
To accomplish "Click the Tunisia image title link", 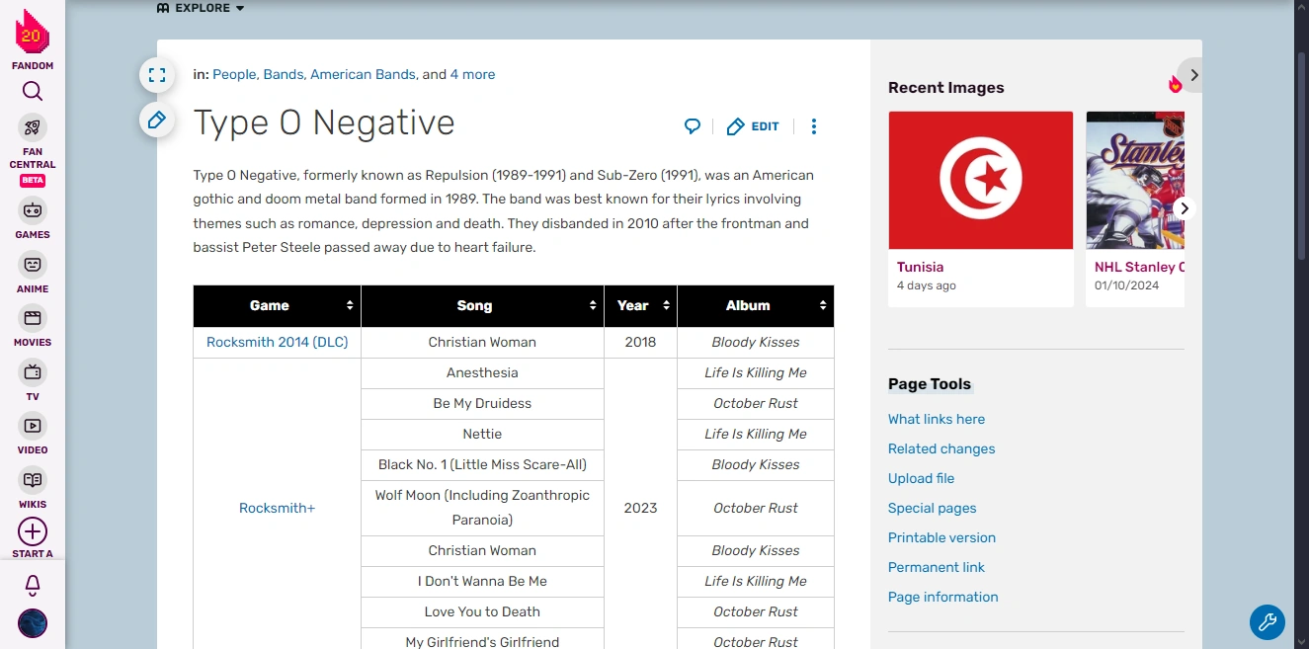I will pyautogui.click(x=921, y=267).
